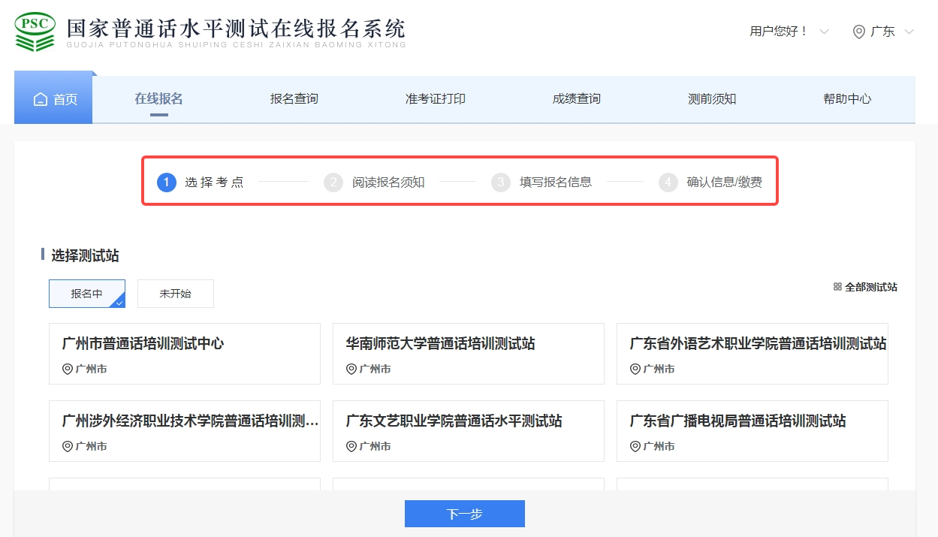Select the 广东文艺职业学院普通话水平测试站 card
This screenshot has height=537, width=938.
pos(469,431)
